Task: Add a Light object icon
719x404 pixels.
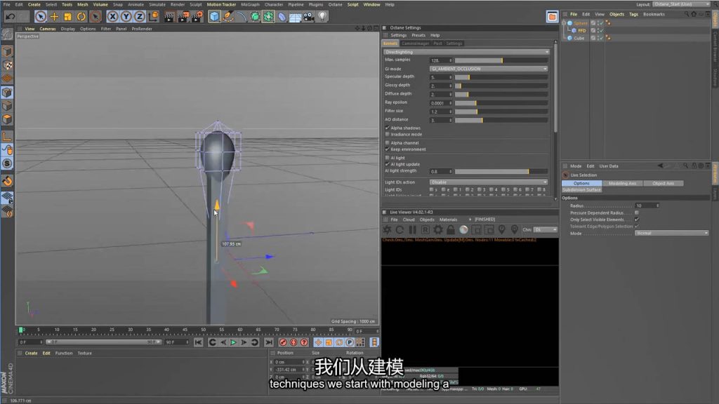Action: 323,17
